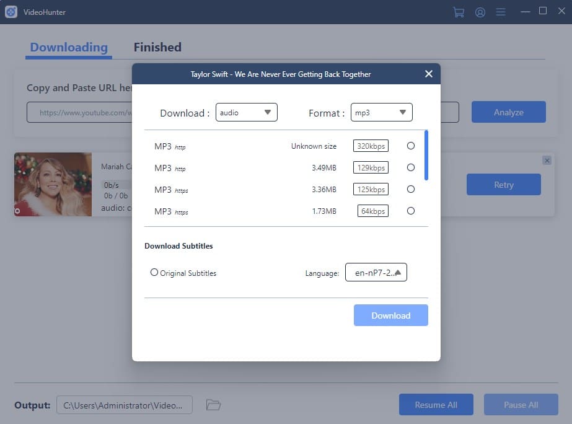Screen dimensions: 572x424
Task: Click the Pause All button
Action: click(x=521, y=405)
